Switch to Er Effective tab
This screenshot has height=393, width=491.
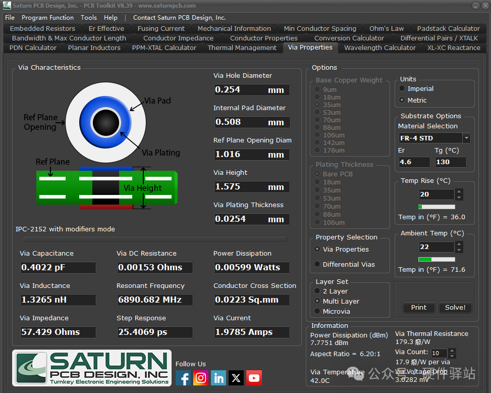(106, 28)
